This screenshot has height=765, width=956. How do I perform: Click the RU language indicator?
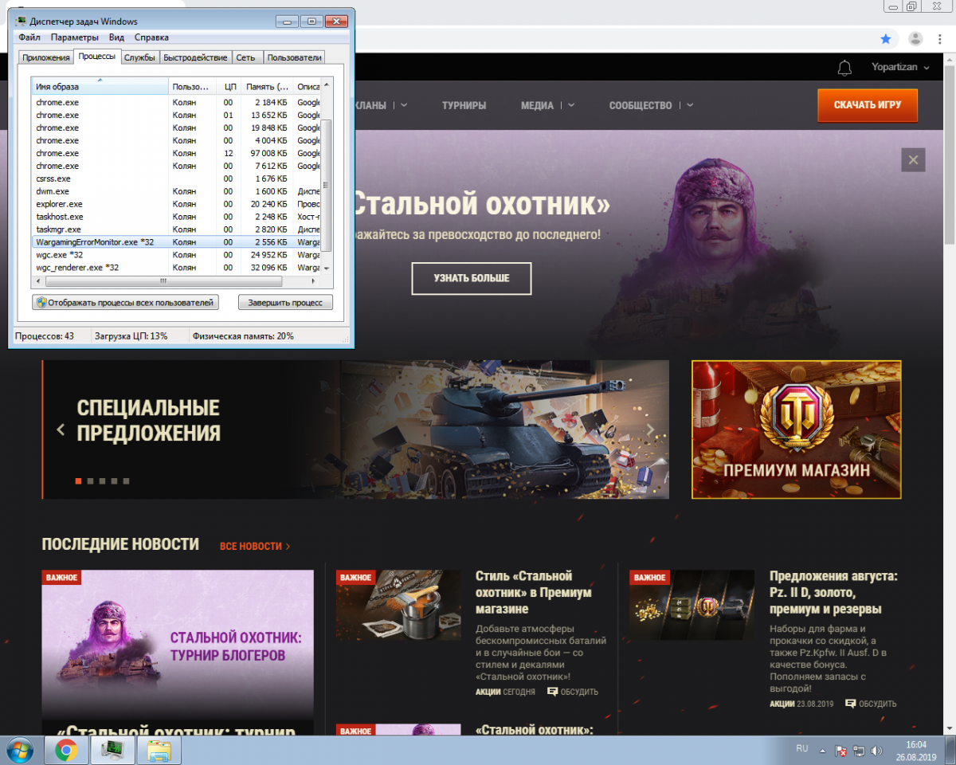(802, 748)
